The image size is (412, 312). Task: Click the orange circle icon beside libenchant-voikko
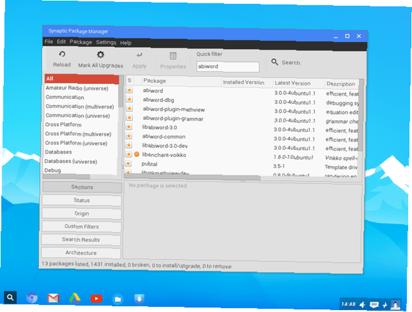tap(137, 154)
